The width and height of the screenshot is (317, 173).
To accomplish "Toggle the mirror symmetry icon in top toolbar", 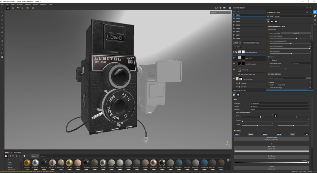I will click(x=18, y=8).
